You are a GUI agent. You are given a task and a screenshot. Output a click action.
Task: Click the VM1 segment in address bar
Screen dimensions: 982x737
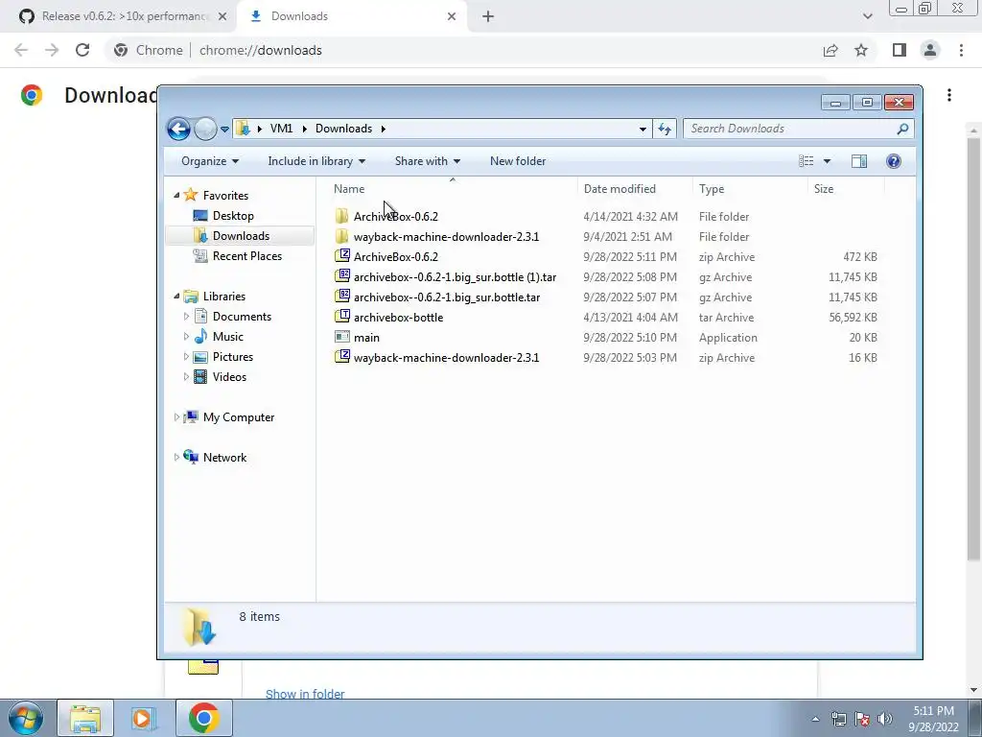281,129
